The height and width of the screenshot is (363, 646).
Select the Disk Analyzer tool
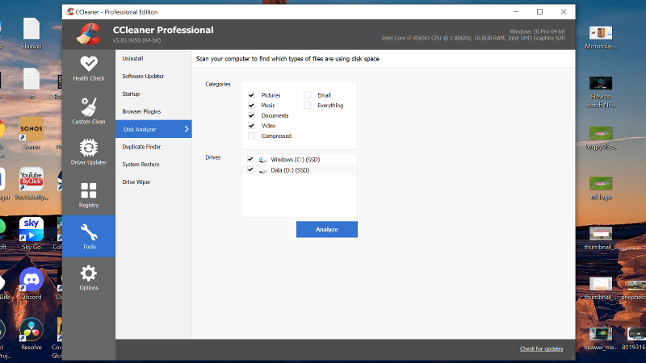click(153, 129)
